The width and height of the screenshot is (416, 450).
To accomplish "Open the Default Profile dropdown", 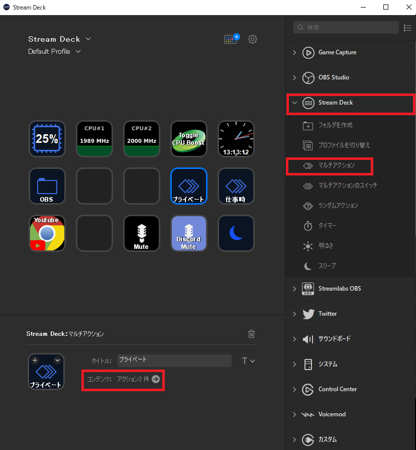I will click(x=78, y=51).
